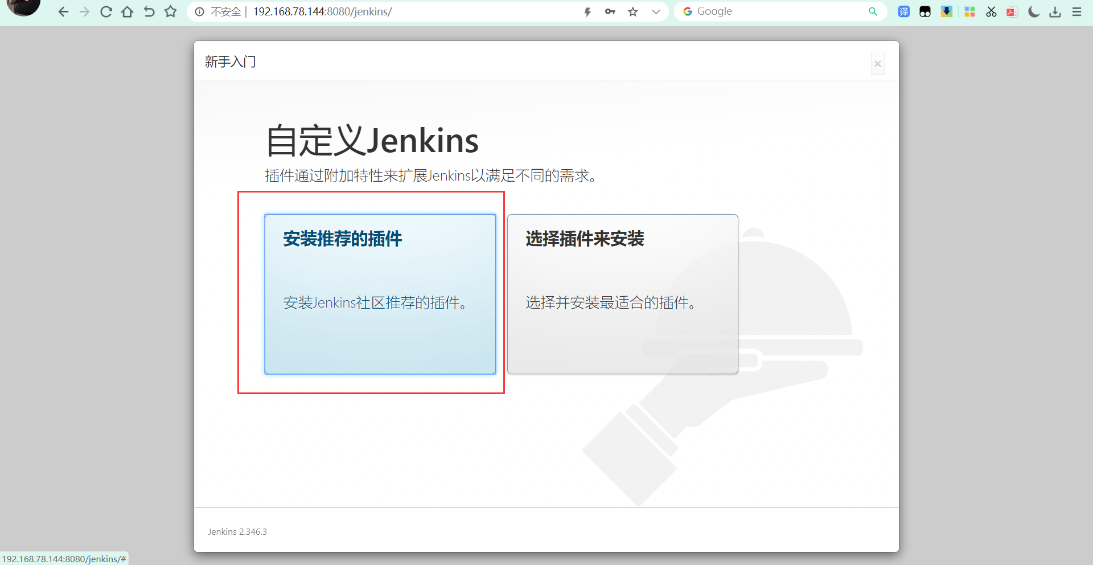Viewport: 1093px width, 565px height.
Task: Open the colorful four-squares apps icon
Action: coord(969,11)
